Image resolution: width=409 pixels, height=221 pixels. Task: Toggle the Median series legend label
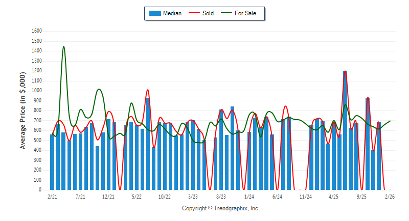pyautogui.click(x=172, y=13)
